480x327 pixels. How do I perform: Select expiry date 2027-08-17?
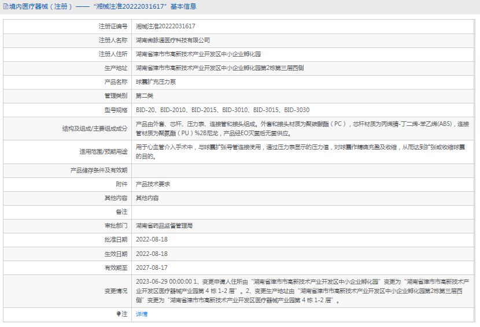tap(152, 267)
